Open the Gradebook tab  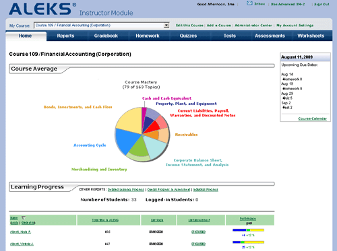pos(106,36)
